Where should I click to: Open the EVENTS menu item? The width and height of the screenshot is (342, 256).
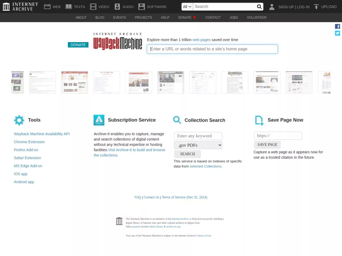[119, 18]
